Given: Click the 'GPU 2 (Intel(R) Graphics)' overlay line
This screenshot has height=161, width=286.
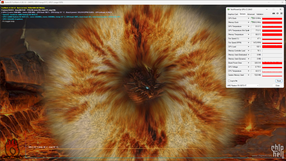Looking at the screenshot, I should 12,19.
